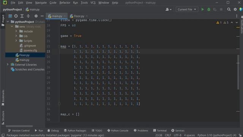
Task: Click pythonProject breadcrumb in navigation bar
Action: [x=13, y=10]
